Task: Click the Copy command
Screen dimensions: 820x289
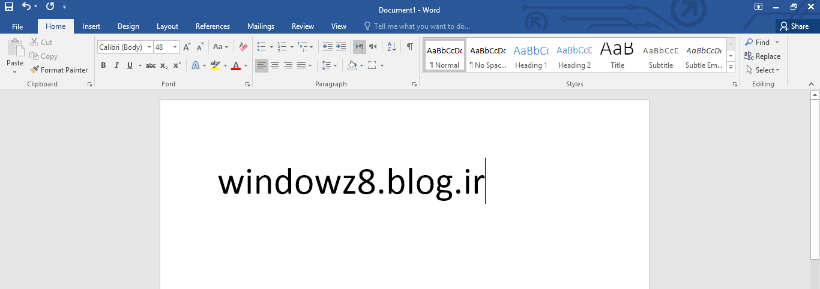Action: click(43, 56)
